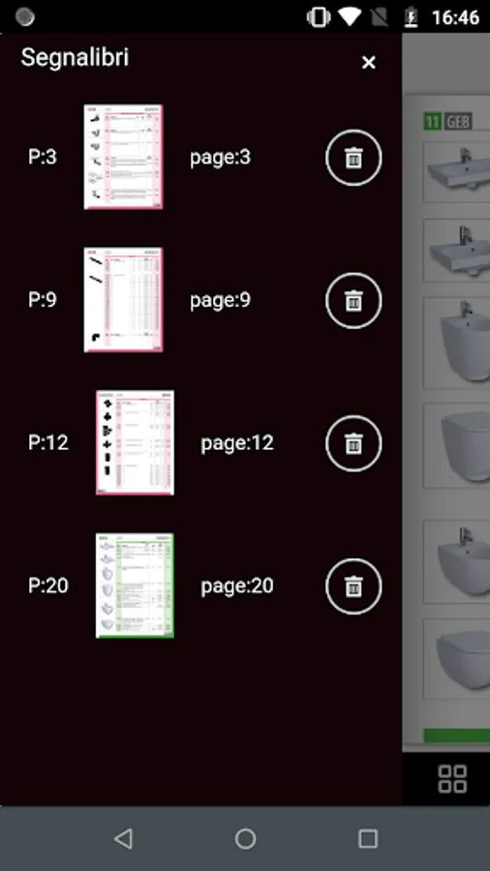
Task: Open the page 9 thumbnail
Action: click(123, 300)
